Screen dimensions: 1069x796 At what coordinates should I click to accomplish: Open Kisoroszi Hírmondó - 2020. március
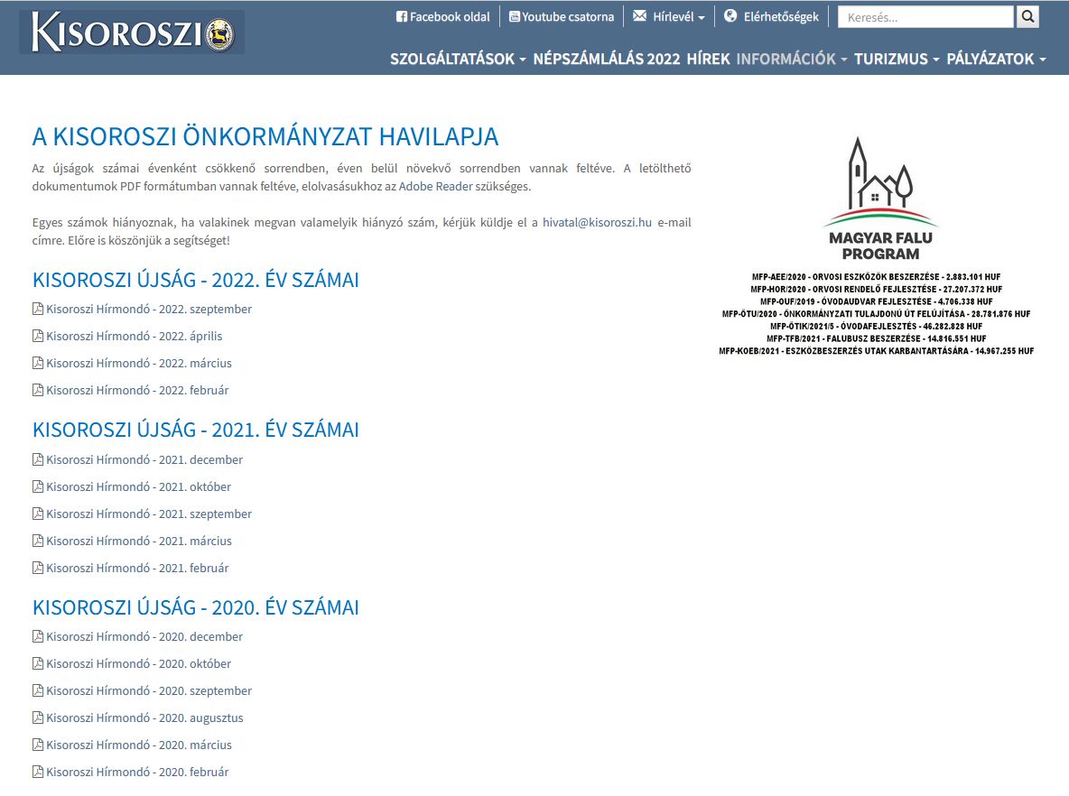[139, 745]
